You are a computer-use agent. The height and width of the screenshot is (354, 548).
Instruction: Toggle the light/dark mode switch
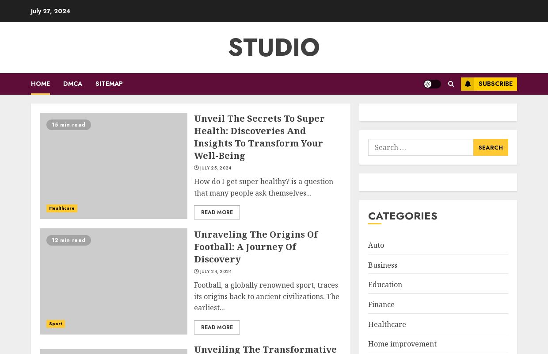tap(432, 84)
